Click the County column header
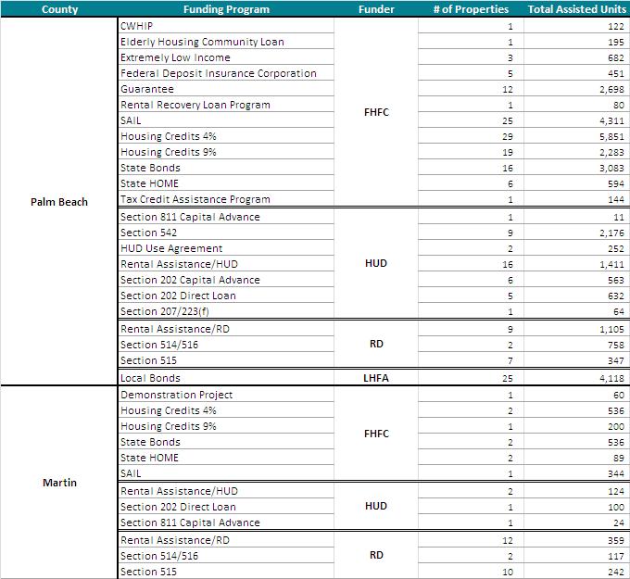The height and width of the screenshot is (579, 630). [59, 9]
